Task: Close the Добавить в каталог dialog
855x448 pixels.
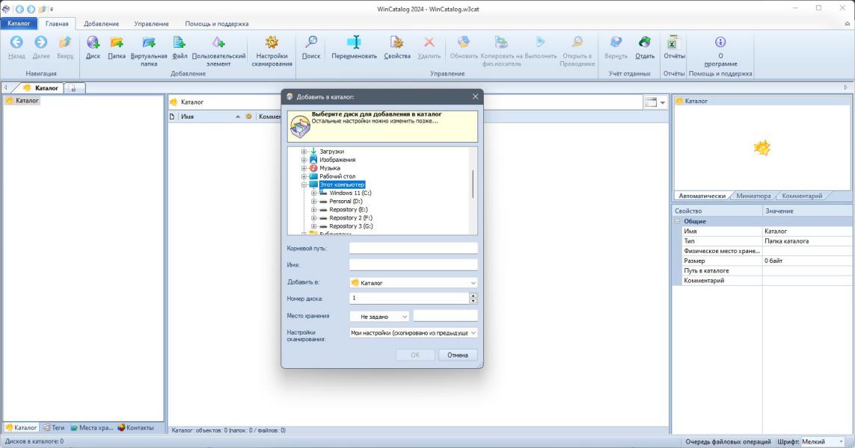Action: tap(475, 96)
